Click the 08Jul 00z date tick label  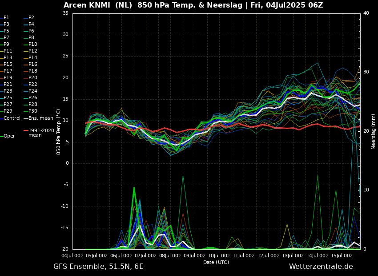coord(170,256)
